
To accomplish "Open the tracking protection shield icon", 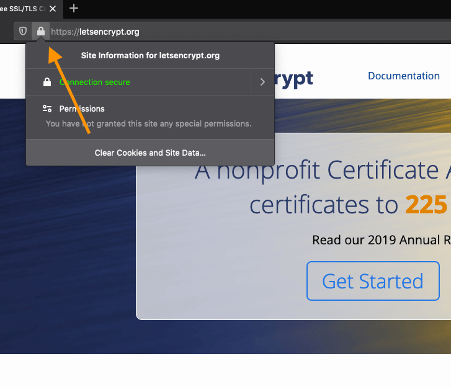I will tap(23, 31).
